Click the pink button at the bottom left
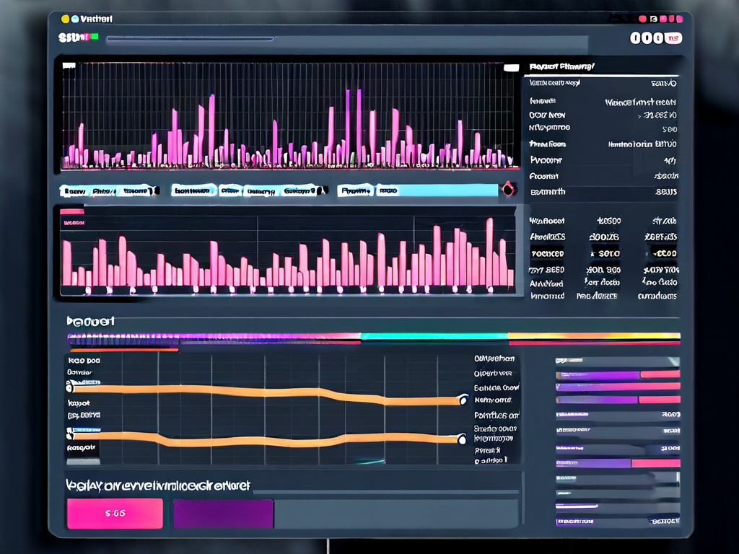The image size is (739, 554). pyautogui.click(x=115, y=514)
